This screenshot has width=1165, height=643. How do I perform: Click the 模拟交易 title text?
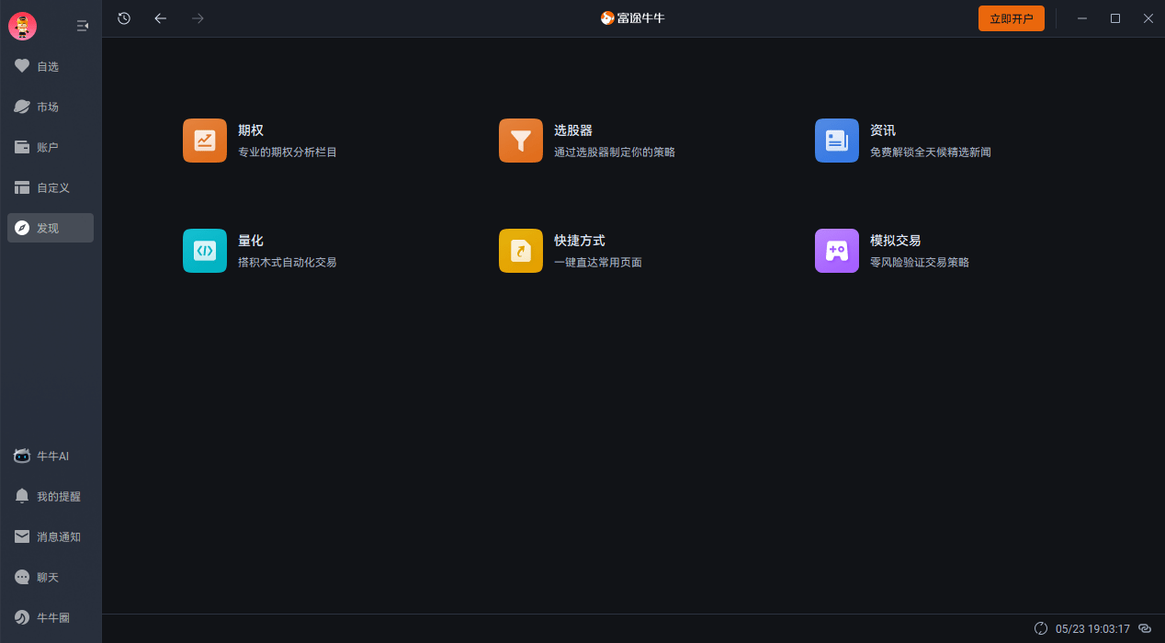896,241
